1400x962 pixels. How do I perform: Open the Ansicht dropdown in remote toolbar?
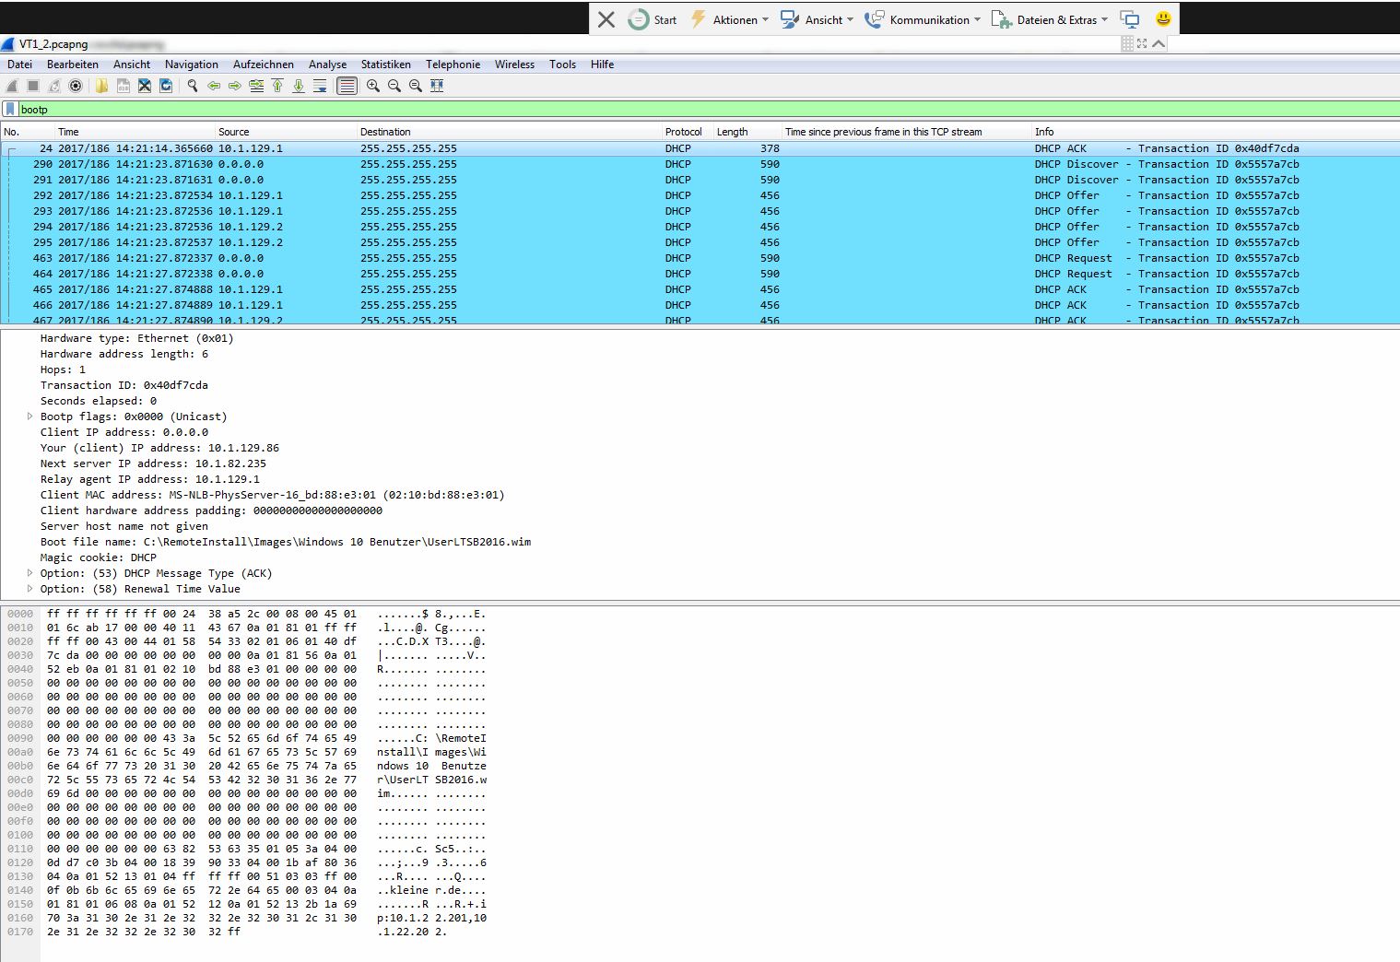[817, 19]
